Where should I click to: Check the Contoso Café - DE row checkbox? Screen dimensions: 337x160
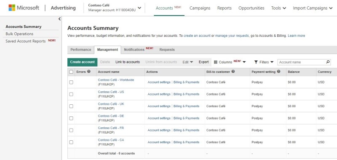tap(71, 118)
